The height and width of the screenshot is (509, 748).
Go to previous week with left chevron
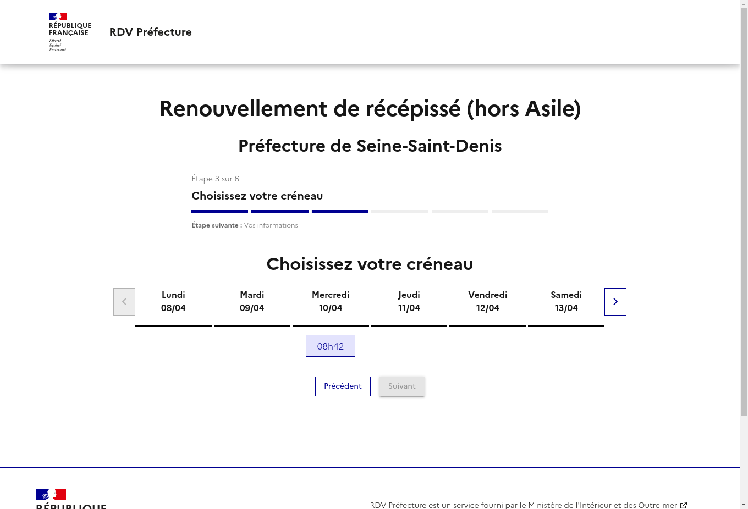(x=124, y=302)
